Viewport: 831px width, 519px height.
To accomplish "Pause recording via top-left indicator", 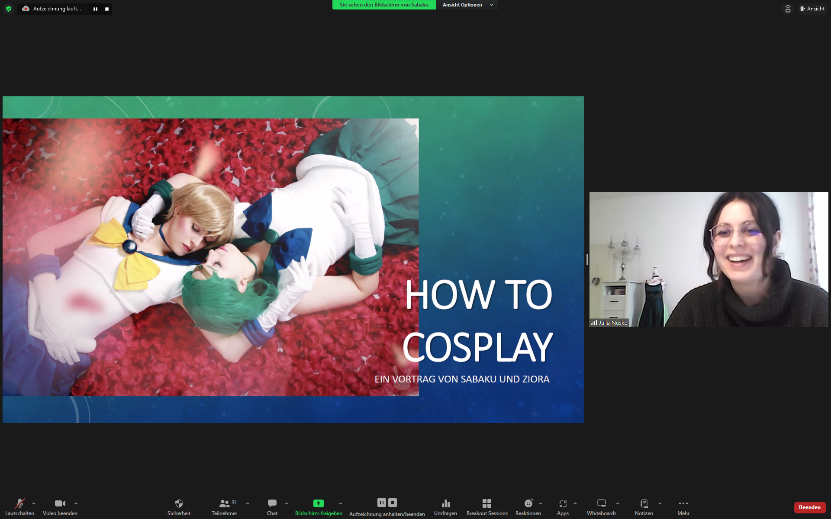I will [95, 9].
